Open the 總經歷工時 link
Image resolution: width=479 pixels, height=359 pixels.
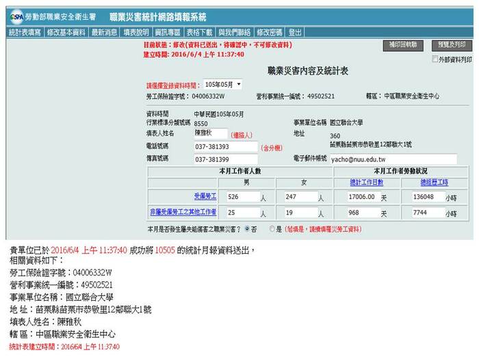point(435,183)
